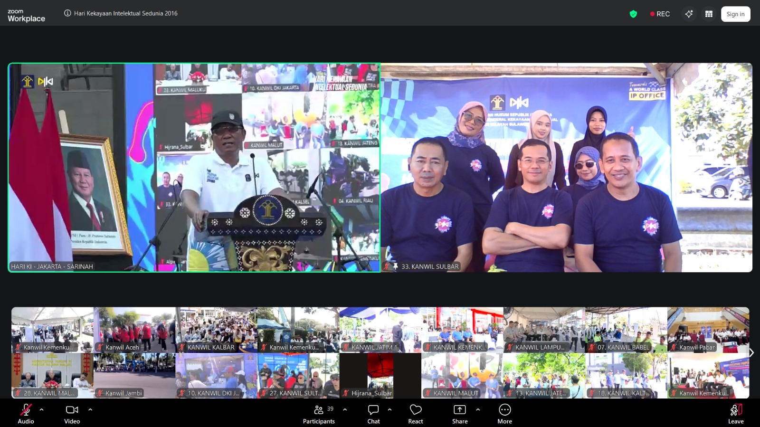760x427 pixels.
Task: Expand the chat options arrow
Action: click(x=389, y=409)
